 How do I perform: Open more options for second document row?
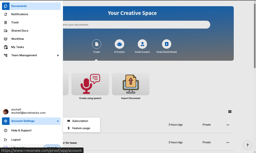(x=228, y=143)
